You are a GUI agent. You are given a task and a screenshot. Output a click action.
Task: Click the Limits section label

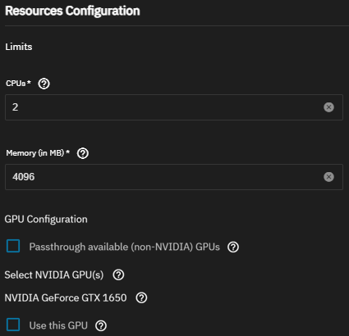(x=19, y=47)
